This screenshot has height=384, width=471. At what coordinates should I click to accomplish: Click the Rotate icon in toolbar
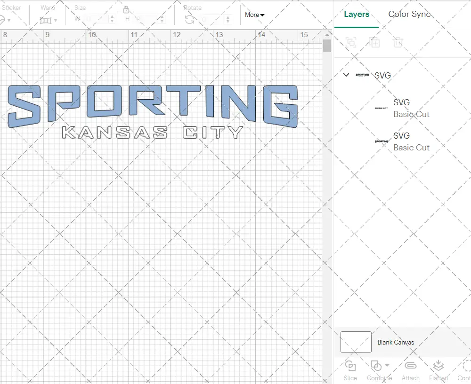coord(189,20)
